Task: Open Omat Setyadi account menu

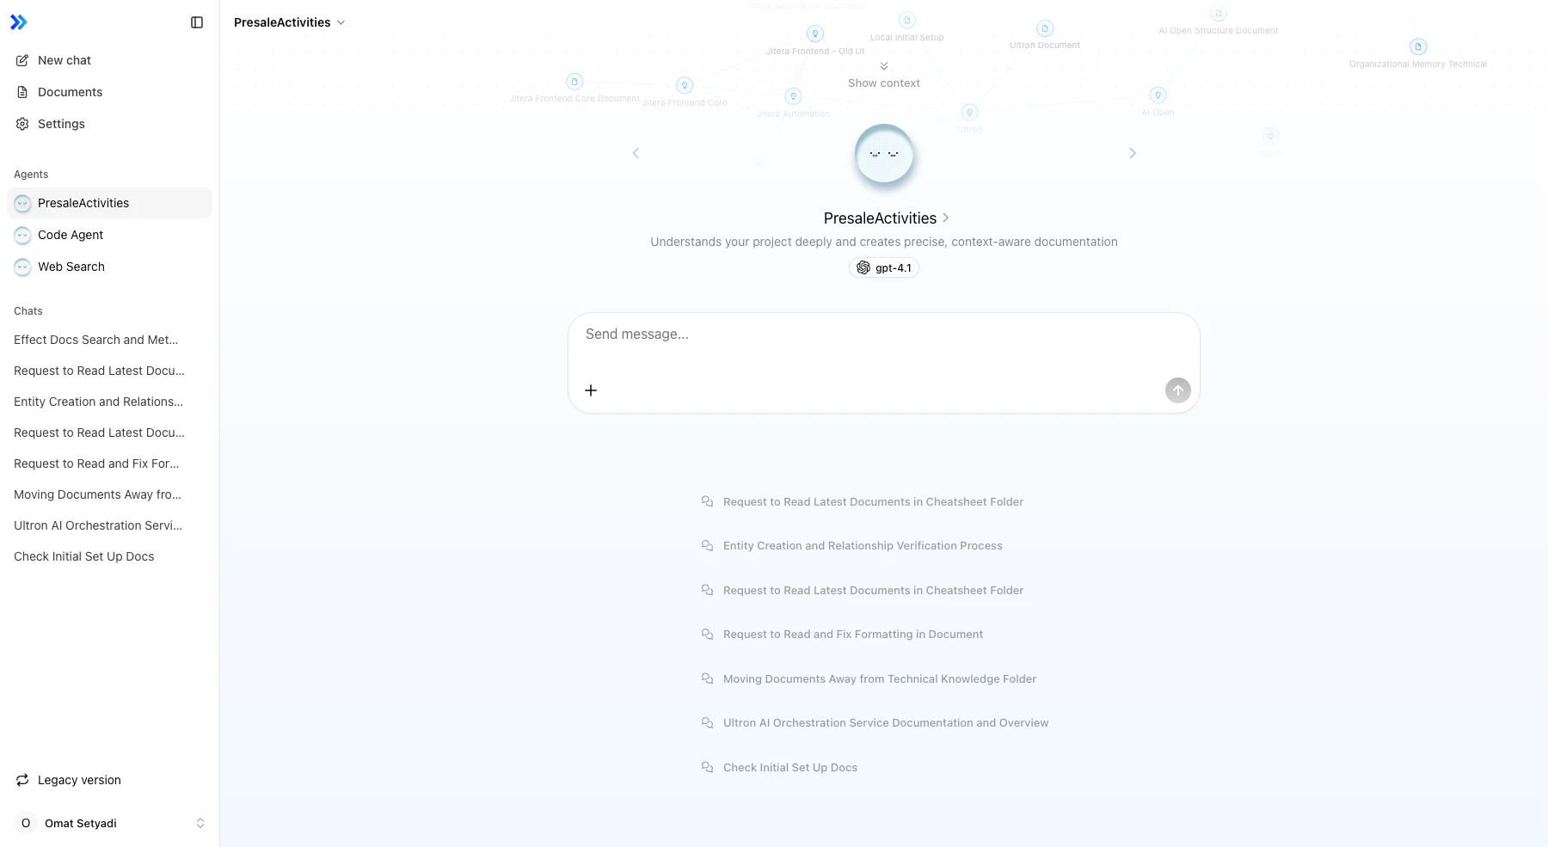Action: pos(109,823)
